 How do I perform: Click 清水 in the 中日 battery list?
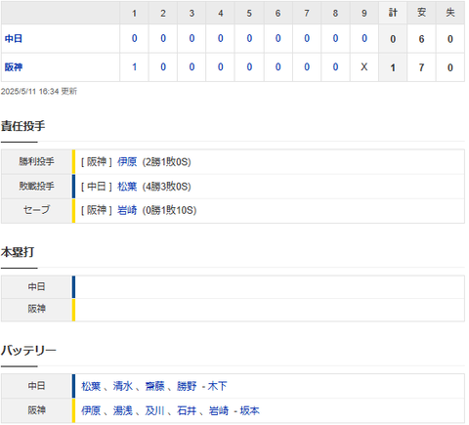[x=123, y=386]
